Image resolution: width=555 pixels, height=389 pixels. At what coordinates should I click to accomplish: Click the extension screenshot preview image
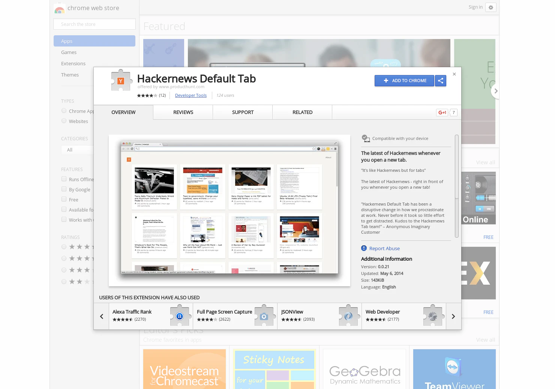click(229, 210)
